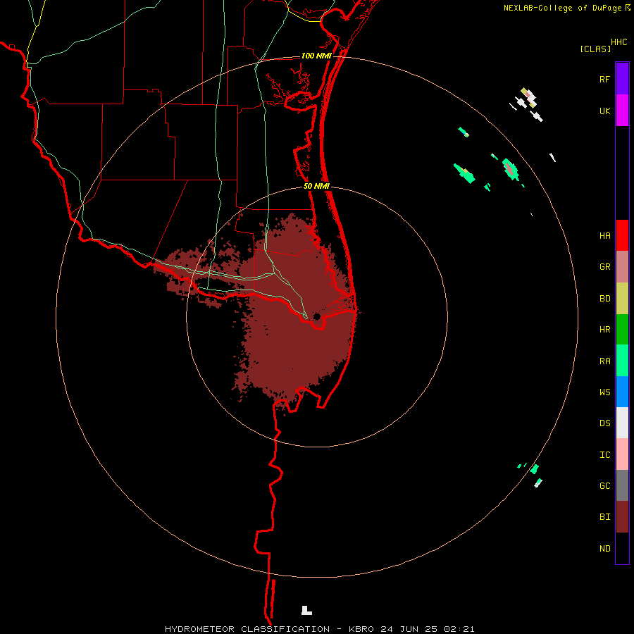Click the "IC" legend label
634x634 pixels.
pyautogui.click(x=604, y=455)
